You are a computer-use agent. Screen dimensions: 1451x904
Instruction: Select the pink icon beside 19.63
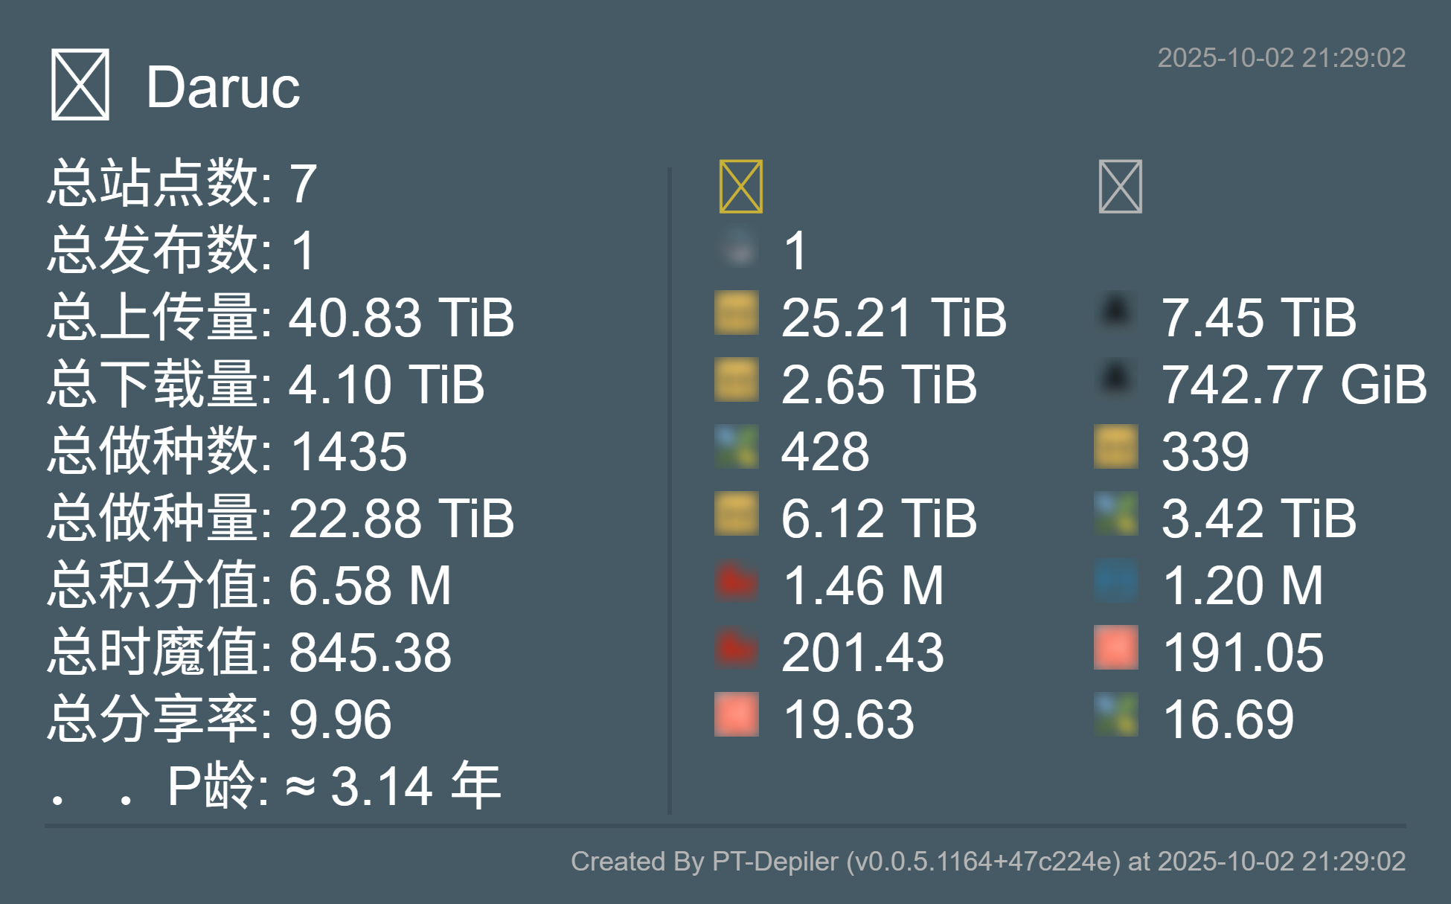[737, 714]
